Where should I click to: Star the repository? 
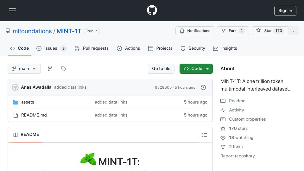[270, 31]
